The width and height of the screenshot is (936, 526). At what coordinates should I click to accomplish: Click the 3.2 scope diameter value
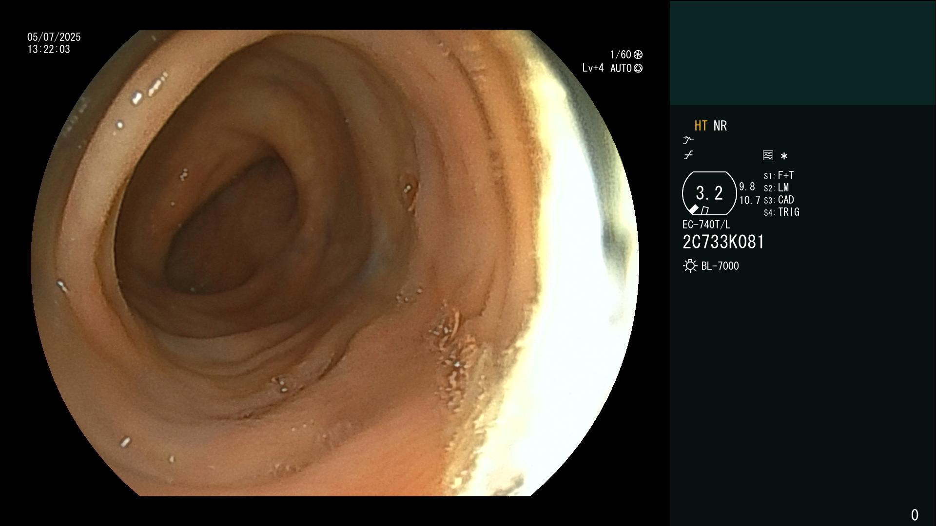click(709, 193)
